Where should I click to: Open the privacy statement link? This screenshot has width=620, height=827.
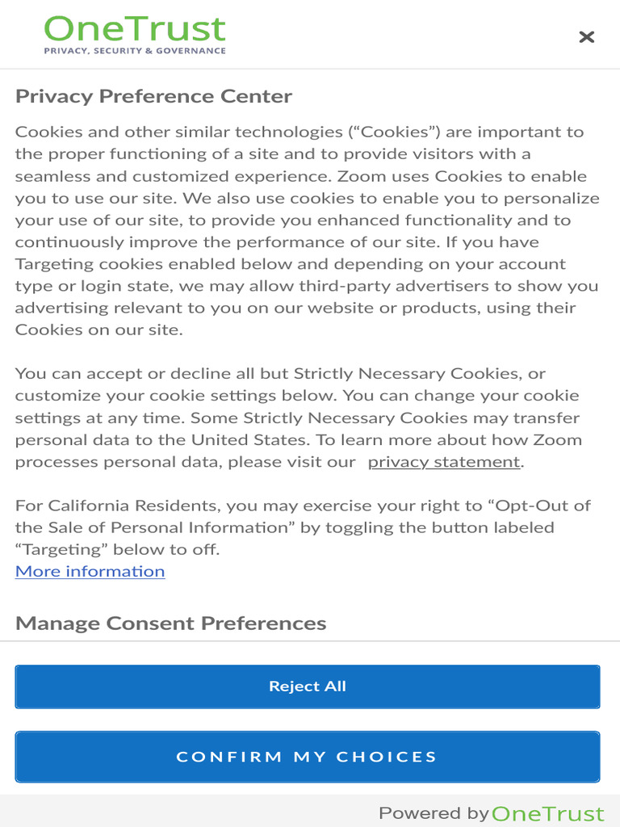(444, 462)
